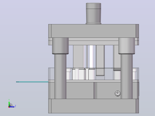The image size is (155, 116).
Task: Select the left guide bushing under upper plate
Action: click(x=61, y=46)
